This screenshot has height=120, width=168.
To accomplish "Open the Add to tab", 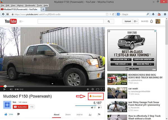I will [x=80, y=115].
